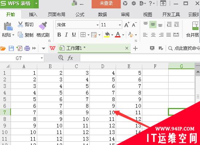Click the Merge and Center (合并居中) icon

click(x=196, y=26)
